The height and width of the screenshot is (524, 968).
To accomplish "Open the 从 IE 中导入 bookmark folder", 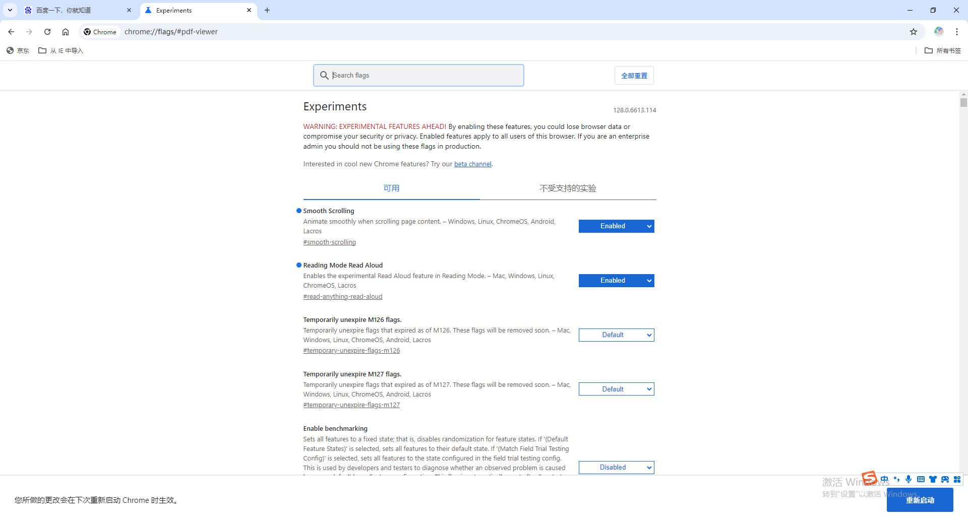I will [x=61, y=50].
